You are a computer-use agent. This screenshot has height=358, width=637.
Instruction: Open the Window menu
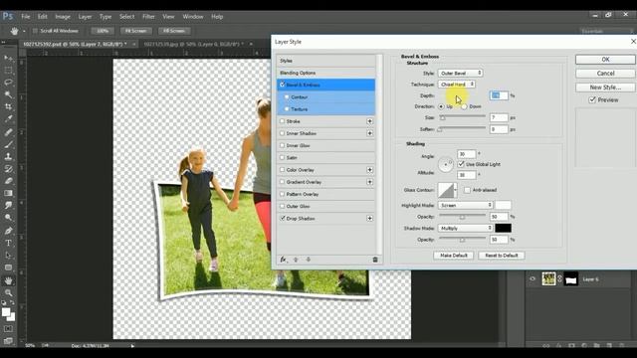pyautogui.click(x=192, y=17)
